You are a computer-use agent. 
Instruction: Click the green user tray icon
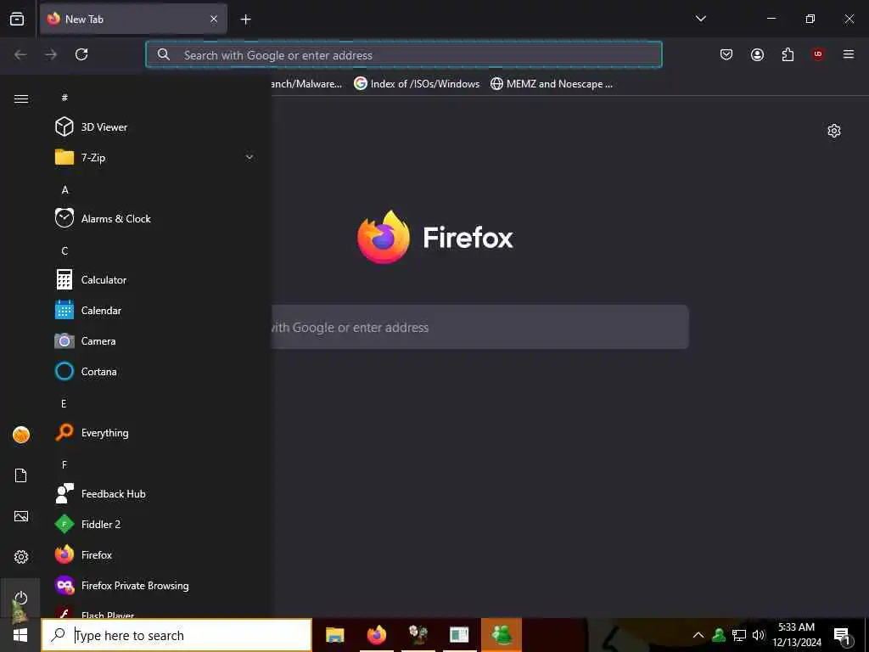coord(719,635)
